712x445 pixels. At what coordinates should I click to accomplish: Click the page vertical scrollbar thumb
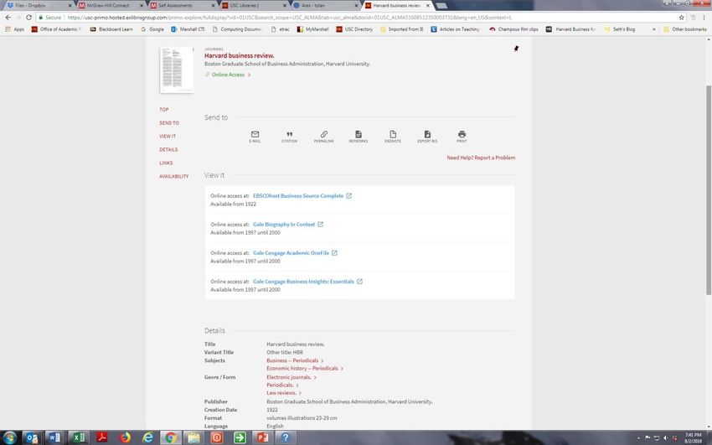709,189
